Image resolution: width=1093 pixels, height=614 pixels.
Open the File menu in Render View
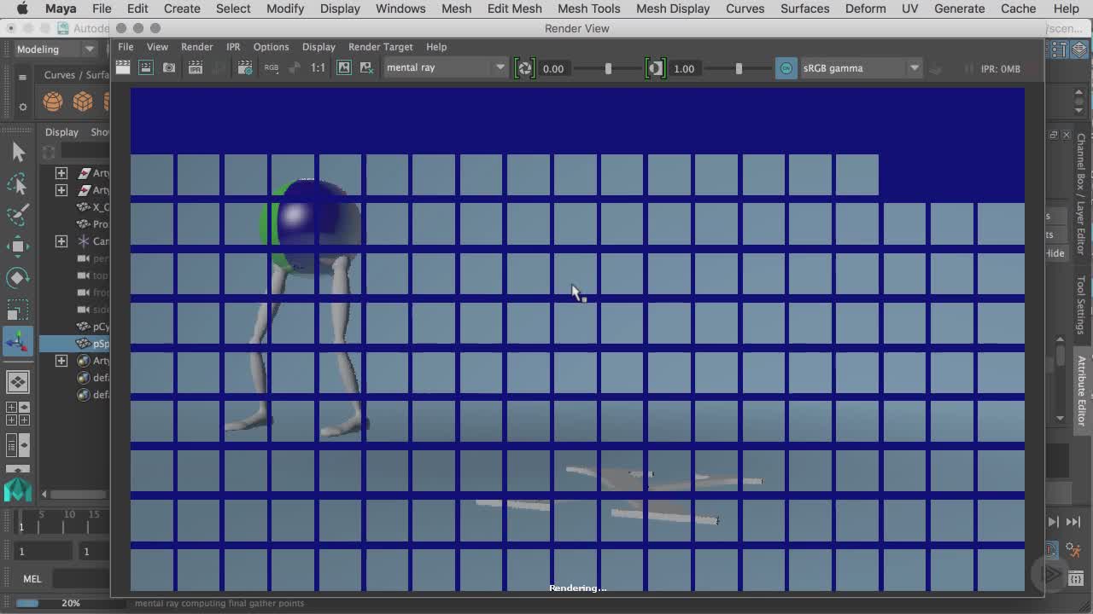126,47
